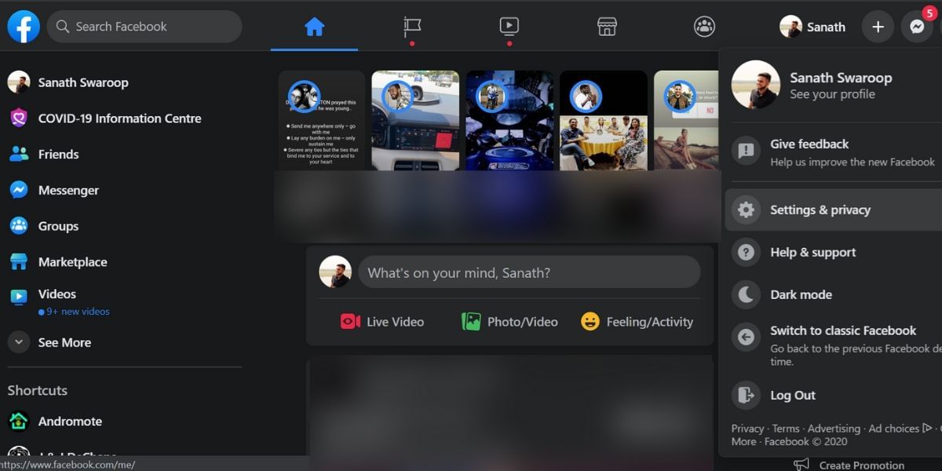Click the back arrow icon for classic Facebook
This screenshot has width=942, height=471.
[x=746, y=338]
